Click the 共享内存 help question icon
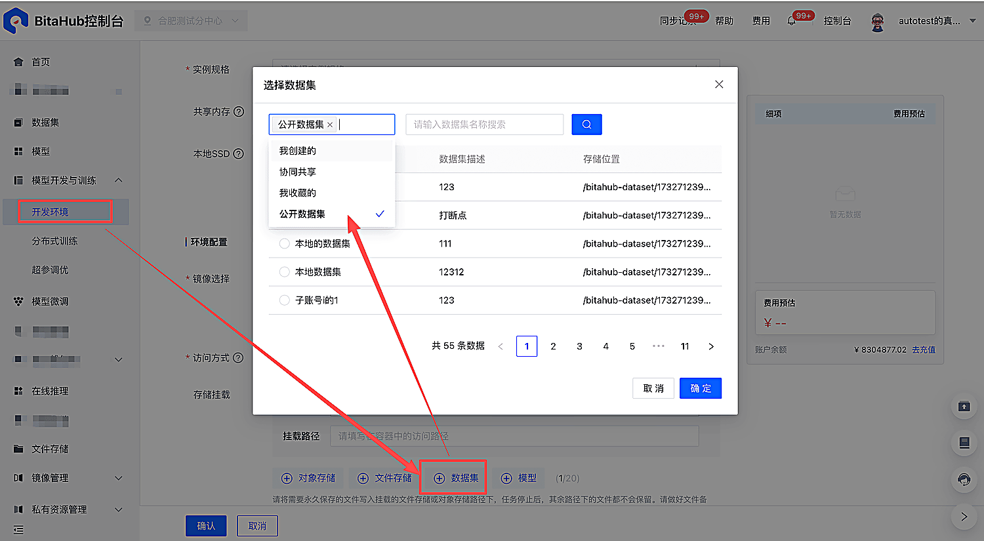984x541 pixels. click(239, 111)
